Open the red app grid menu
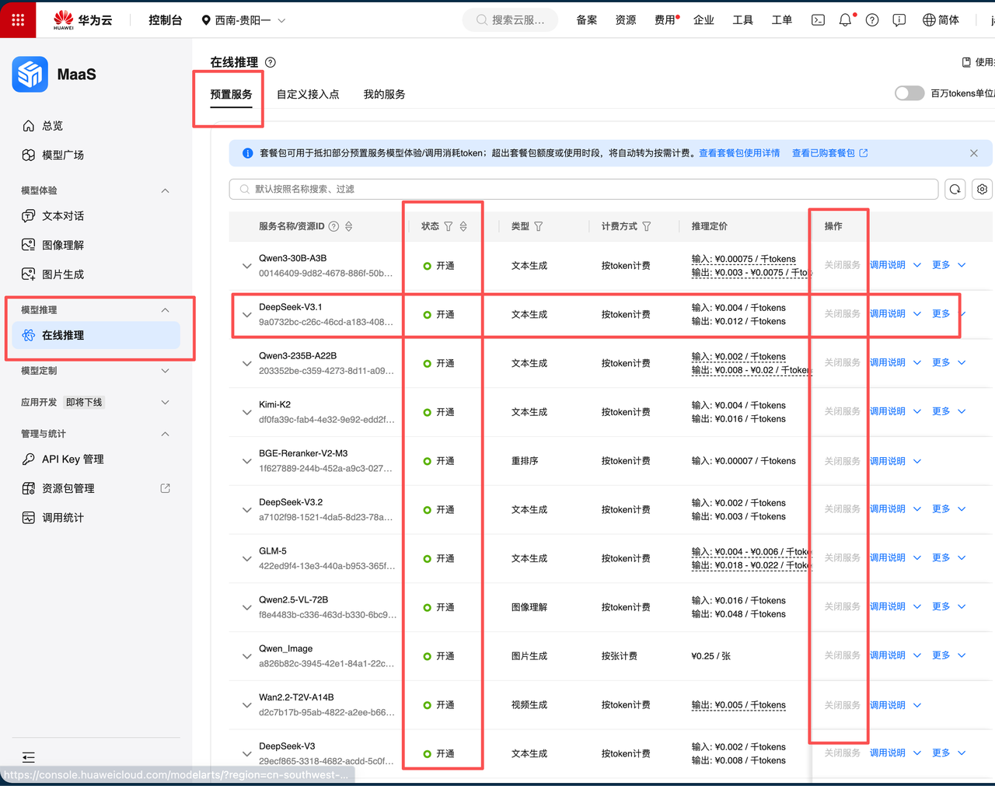 [18, 19]
